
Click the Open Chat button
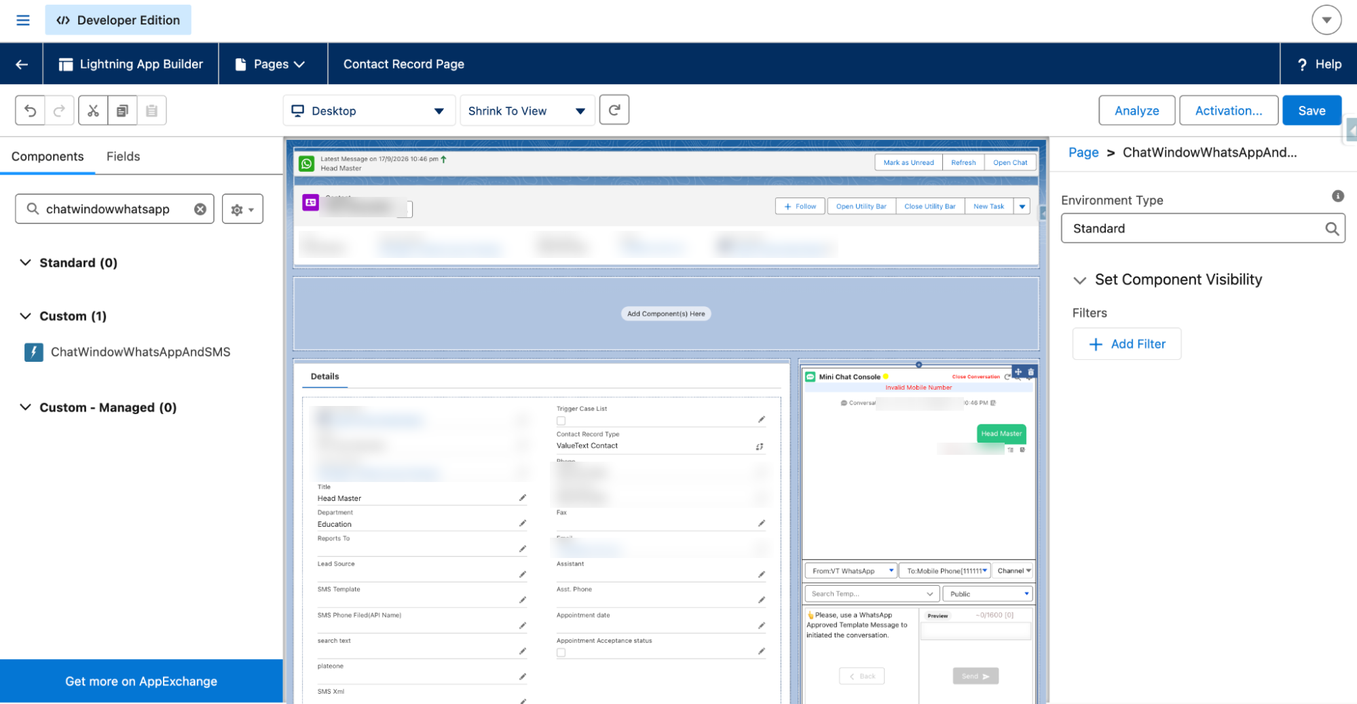tap(1010, 162)
